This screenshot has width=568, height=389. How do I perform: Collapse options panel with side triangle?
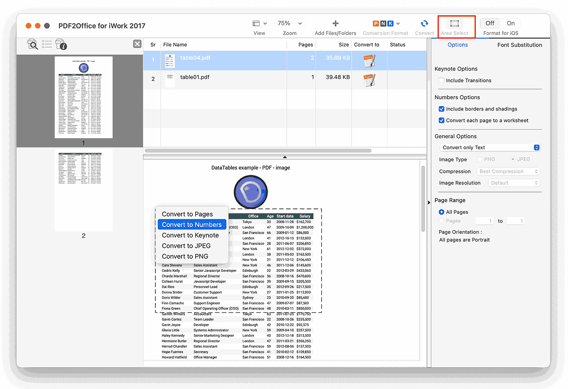pos(429,202)
